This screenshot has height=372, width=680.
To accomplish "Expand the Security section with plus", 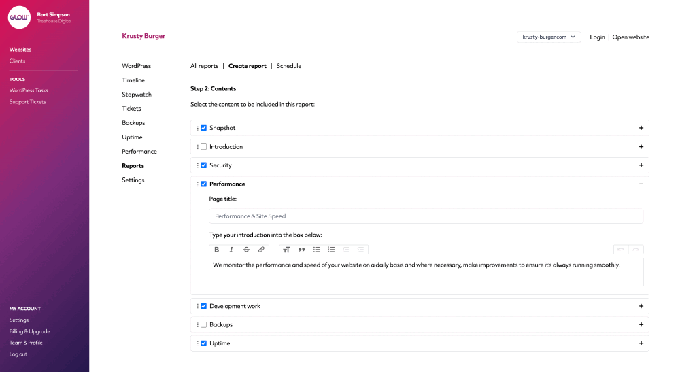I will click(x=641, y=165).
